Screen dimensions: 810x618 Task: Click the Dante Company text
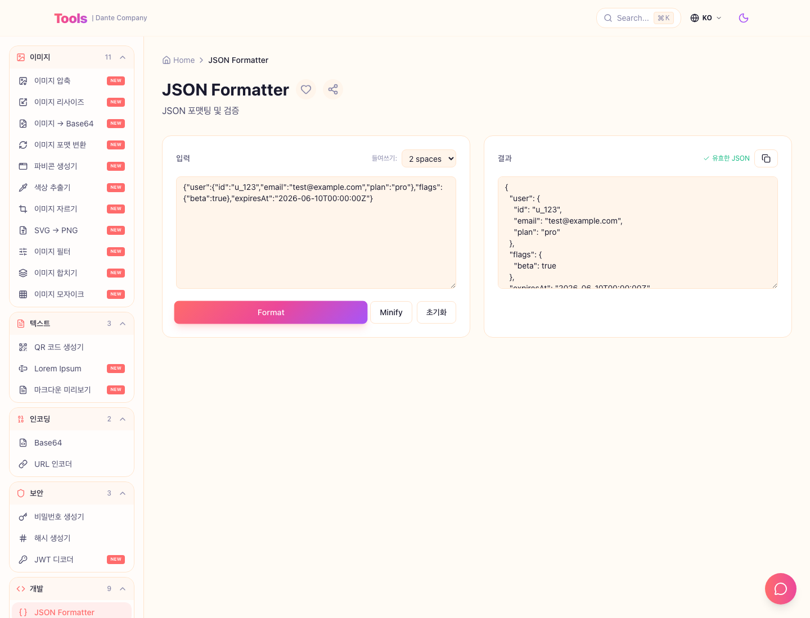121,18
